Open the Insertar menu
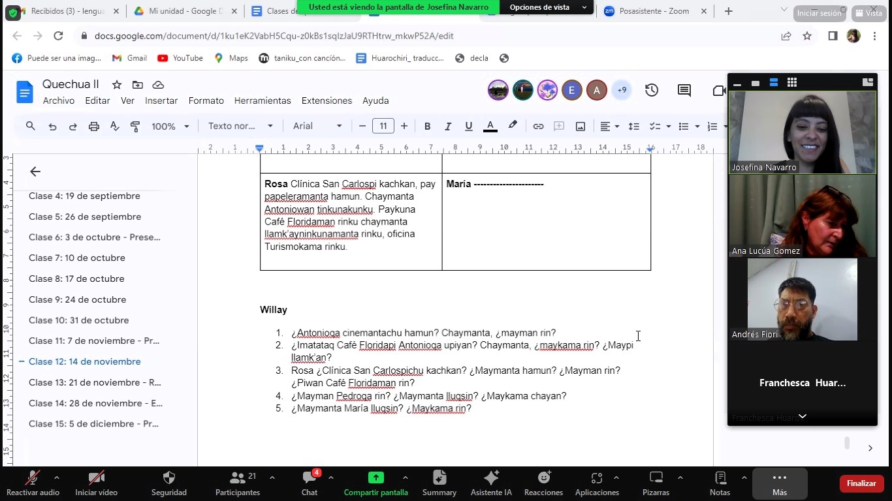This screenshot has height=501, width=892. point(161,100)
